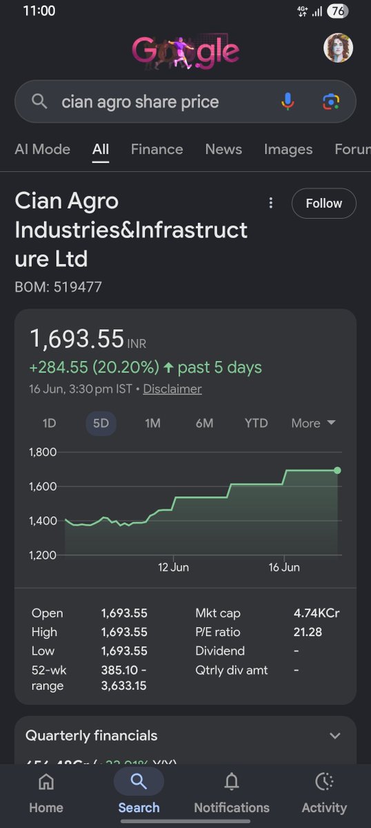Tap the Google doodle logo

click(x=186, y=50)
